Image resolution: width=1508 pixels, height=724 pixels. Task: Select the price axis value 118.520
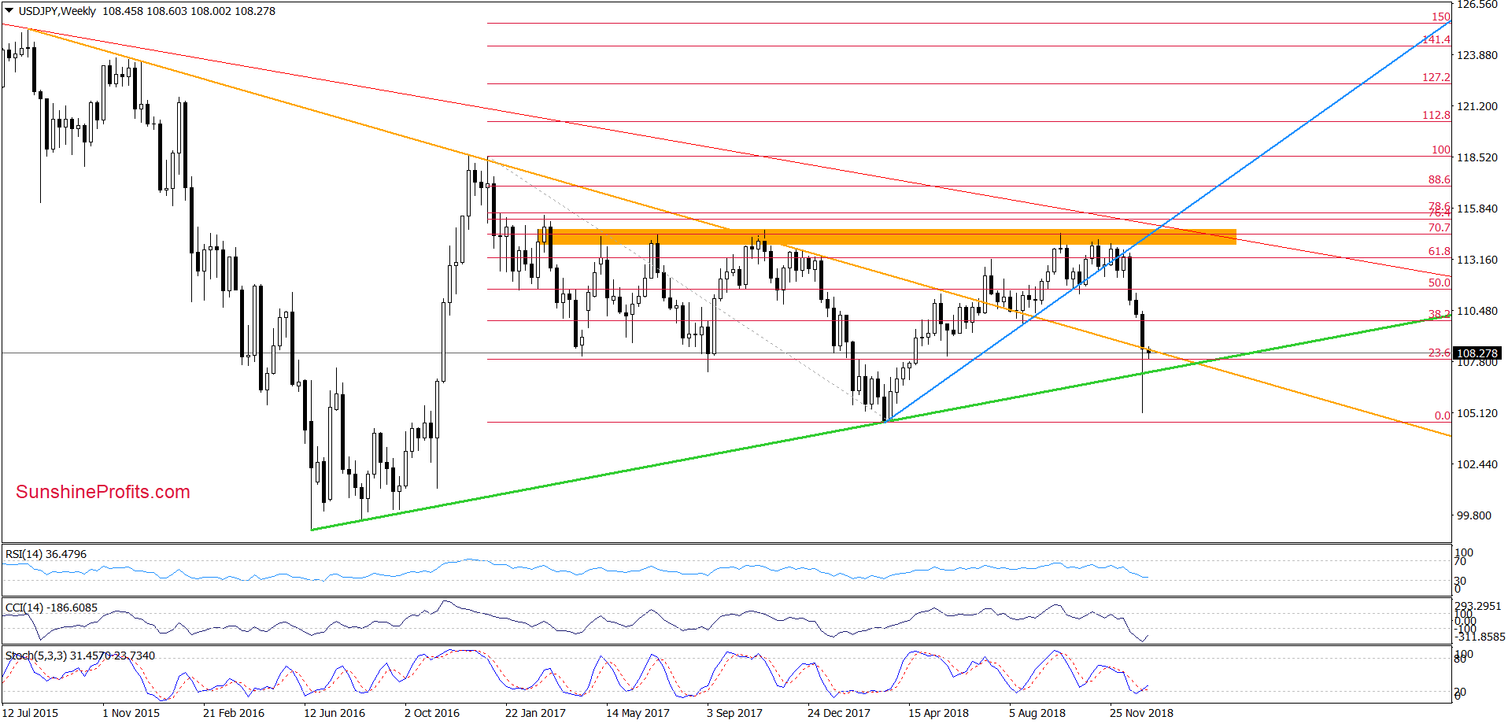[1477, 157]
